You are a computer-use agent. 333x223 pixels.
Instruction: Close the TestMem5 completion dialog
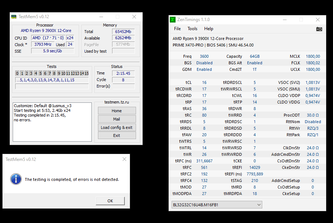[x=124, y=159]
